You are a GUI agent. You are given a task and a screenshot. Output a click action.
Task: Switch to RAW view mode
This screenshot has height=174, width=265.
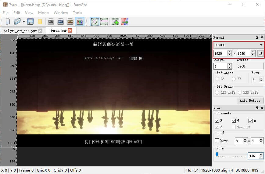(x=70, y=22)
